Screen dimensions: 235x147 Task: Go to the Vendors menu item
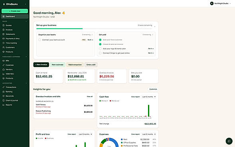[14, 70]
